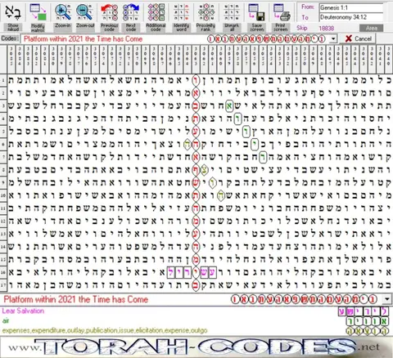This screenshot has height=358, width=393.
Task: Click the www.TORAH-CODES.net banner link
Action: click(194, 347)
